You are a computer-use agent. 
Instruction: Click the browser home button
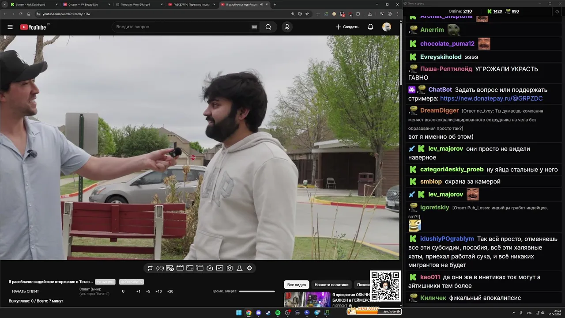[29, 14]
